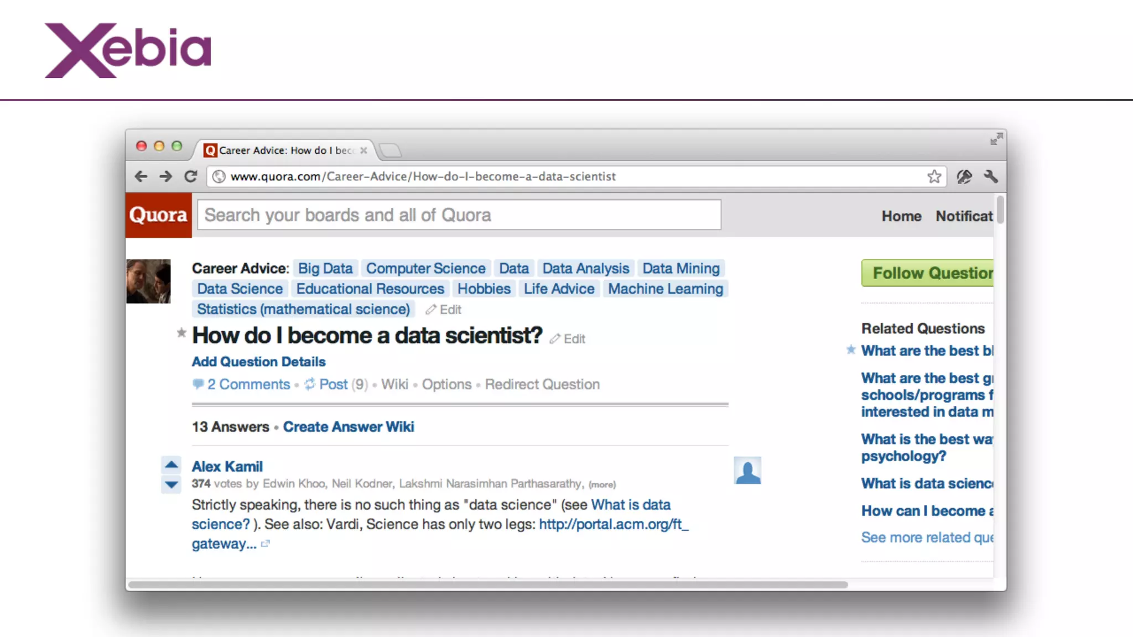Reload the page with refresh icon
Image resolution: width=1133 pixels, height=637 pixels.
coord(191,176)
